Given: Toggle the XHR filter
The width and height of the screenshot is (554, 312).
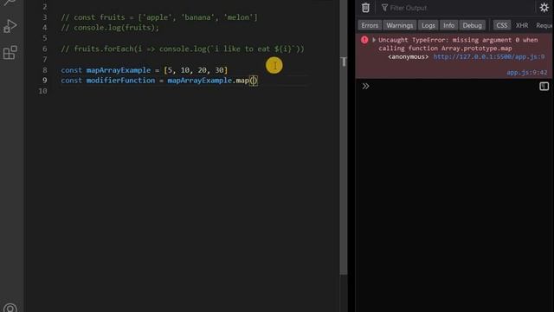Looking at the screenshot, I should pyautogui.click(x=522, y=25).
